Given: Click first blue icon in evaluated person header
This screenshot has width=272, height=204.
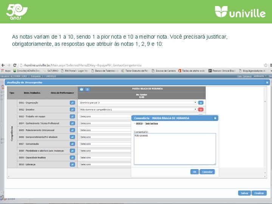Looking at the screenshot, I should pyautogui.click(x=82, y=89).
